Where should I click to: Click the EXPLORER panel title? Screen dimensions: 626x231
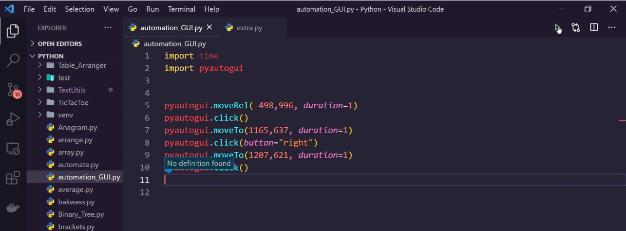tap(52, 28)
